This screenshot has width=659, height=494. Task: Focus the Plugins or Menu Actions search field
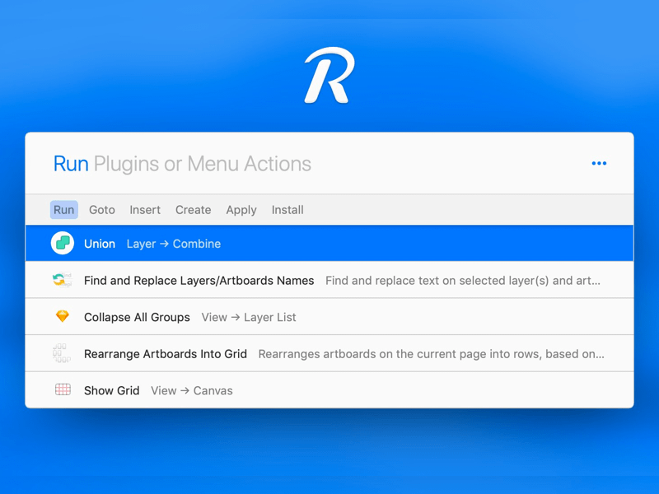(x=202, y=164)
